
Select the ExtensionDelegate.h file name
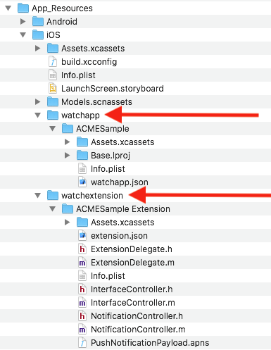click(x=132, y=249)
